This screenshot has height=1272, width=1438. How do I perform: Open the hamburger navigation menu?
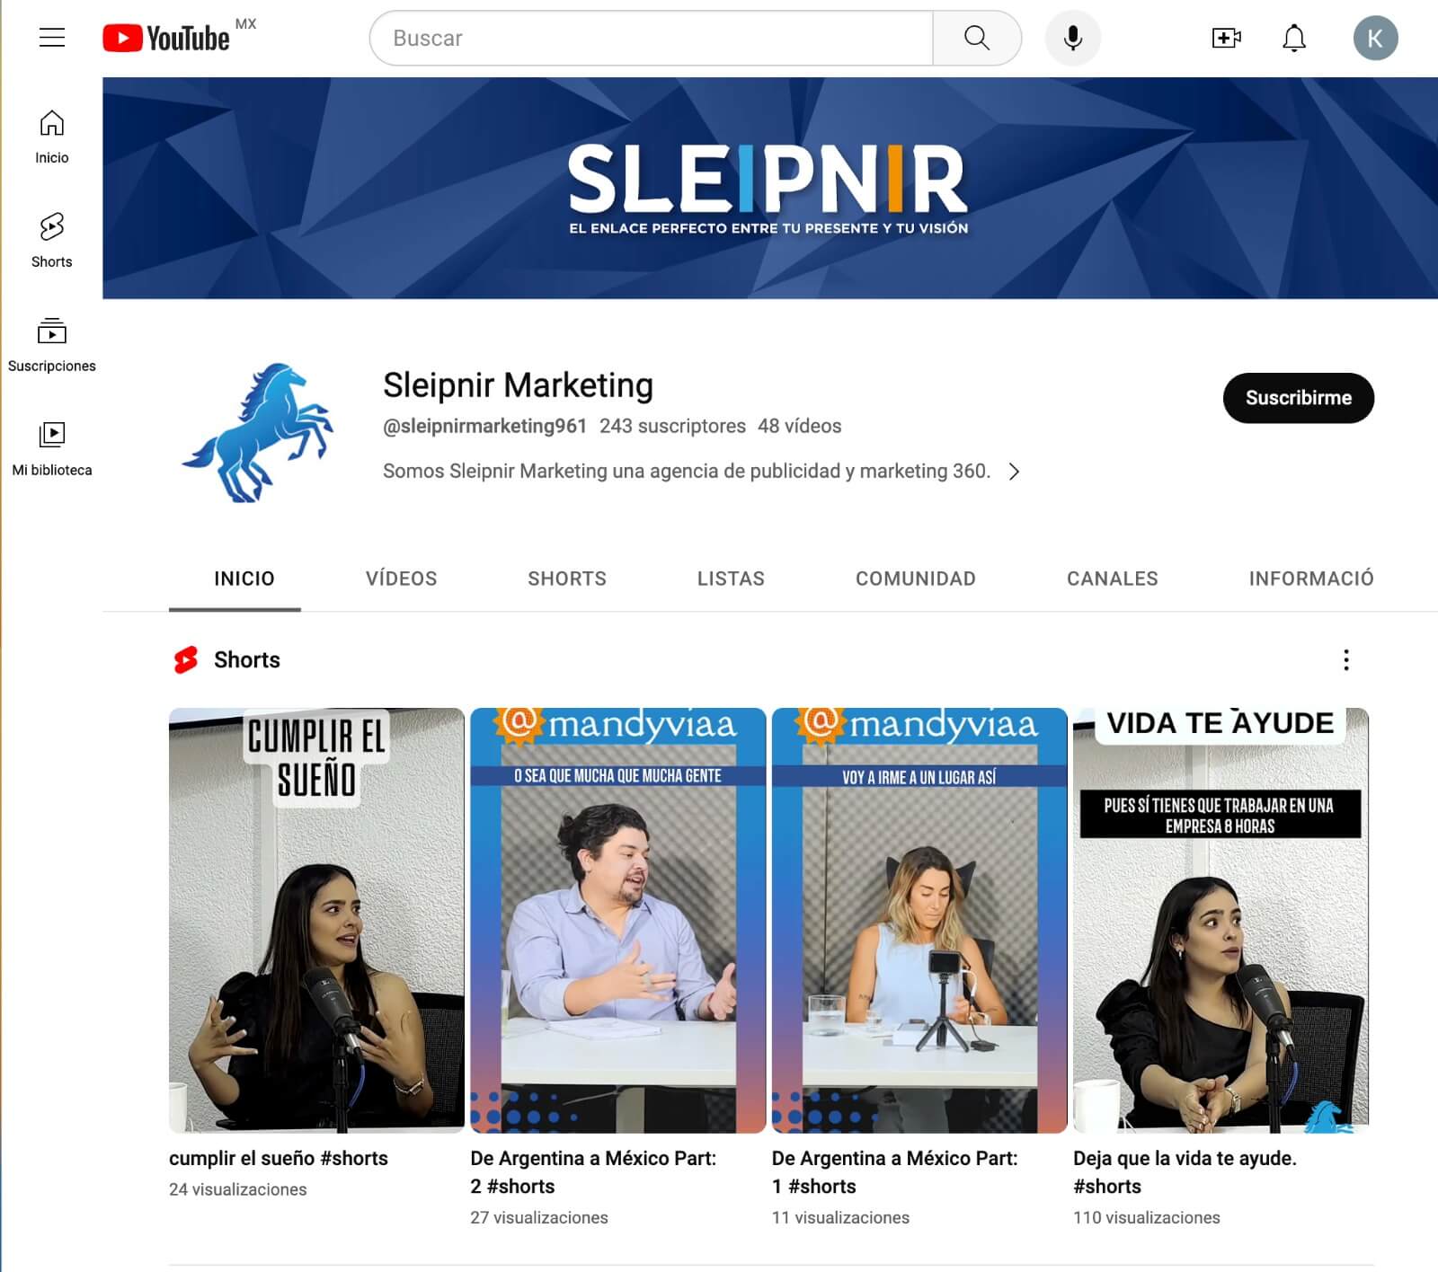51,36
